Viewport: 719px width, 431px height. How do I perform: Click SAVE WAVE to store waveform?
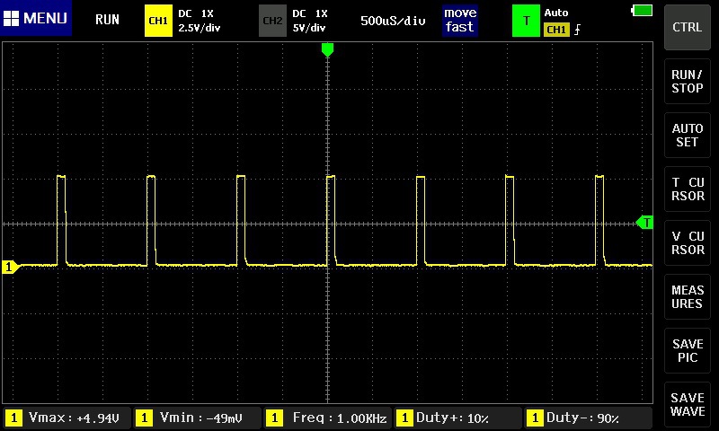pyautogui.click(x=687, y=404)
